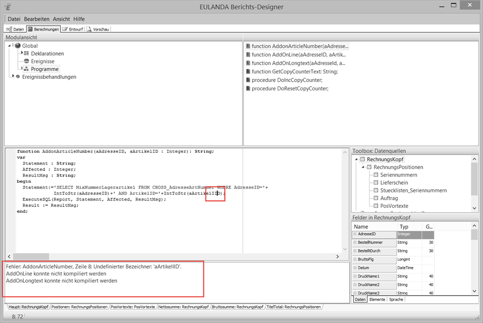The height and width of the screenshot is (323, 483).
Task: Select the DruckName1 field
Action: tap(374, 276)
